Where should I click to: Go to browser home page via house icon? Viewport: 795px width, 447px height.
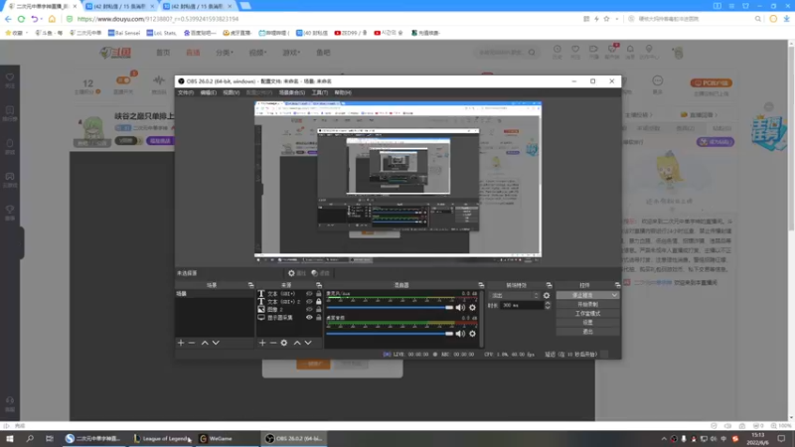(x=52, y=19)
